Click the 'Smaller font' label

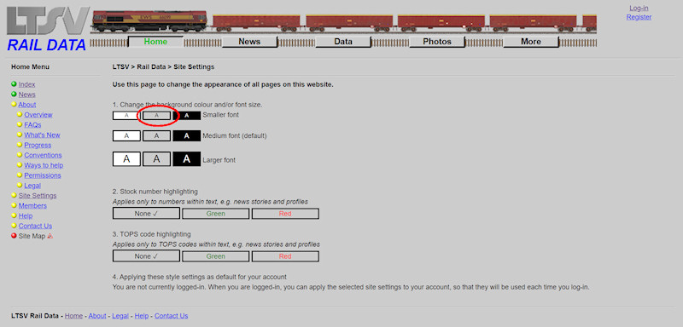point(221,115)
